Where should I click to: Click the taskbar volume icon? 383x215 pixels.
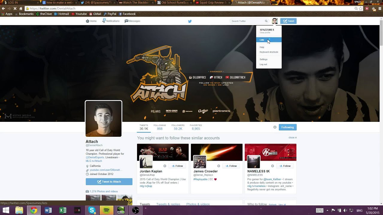(345, 211)
